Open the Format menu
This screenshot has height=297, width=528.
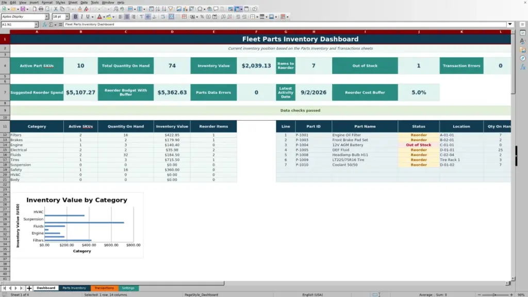coord(47,3)
